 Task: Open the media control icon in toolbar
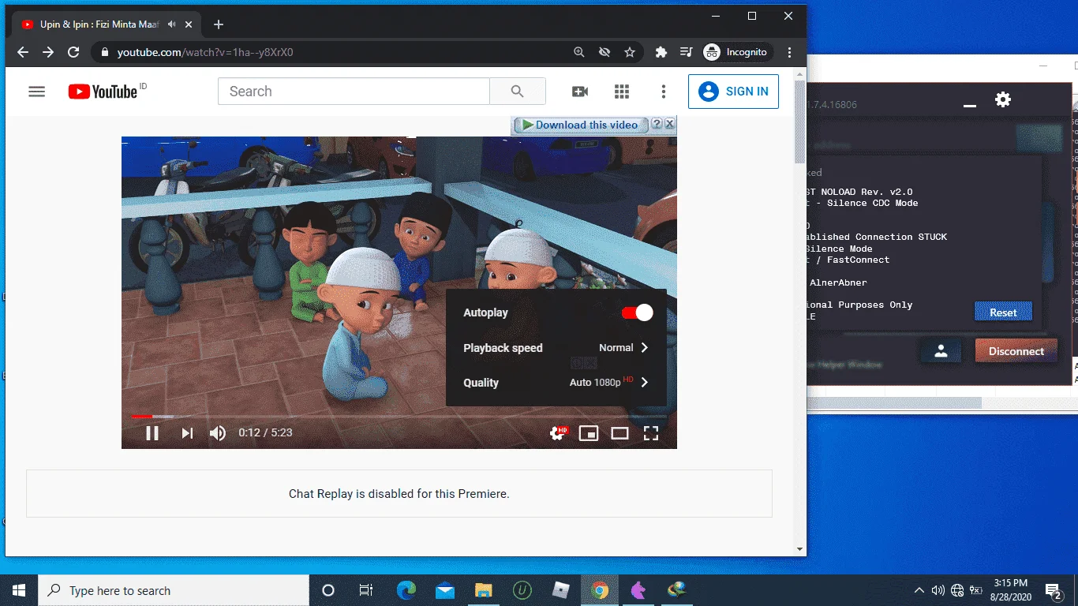click(x=687, y=52)
